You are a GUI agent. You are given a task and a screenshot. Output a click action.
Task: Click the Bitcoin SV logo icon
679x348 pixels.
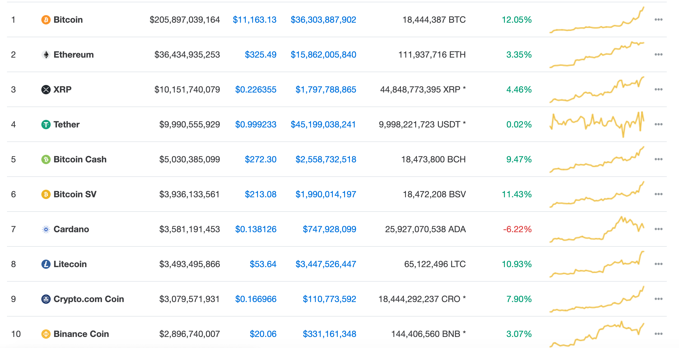(46, 194)
